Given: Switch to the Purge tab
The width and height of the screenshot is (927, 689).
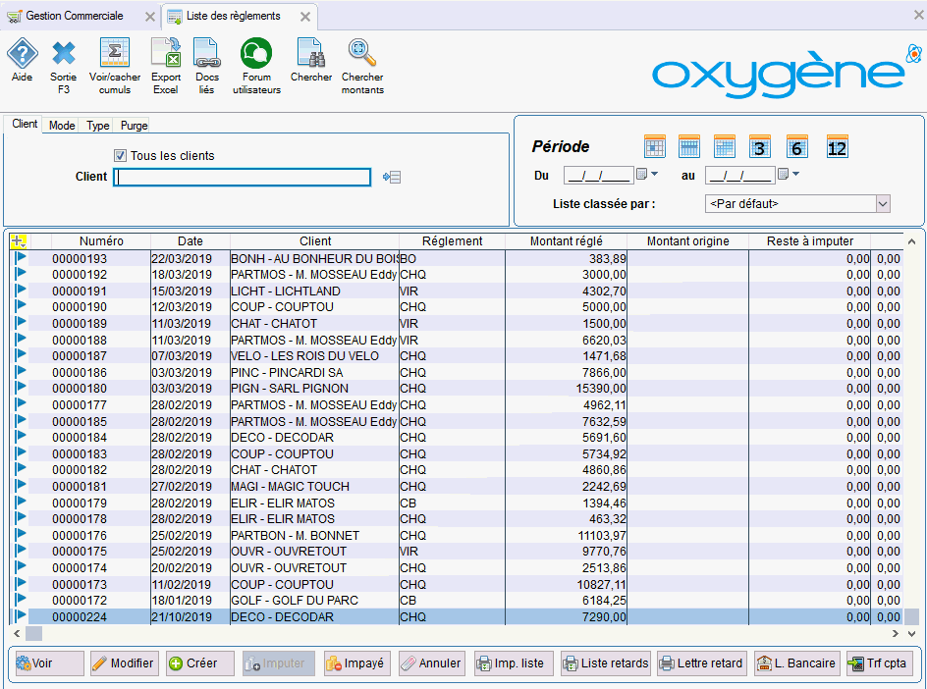Looking at the screenshot, I should (135, 126).
